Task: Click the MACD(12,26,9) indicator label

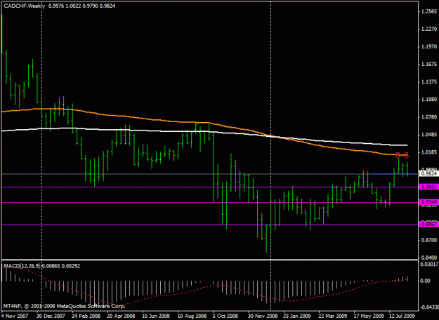Action: point(22,266)
